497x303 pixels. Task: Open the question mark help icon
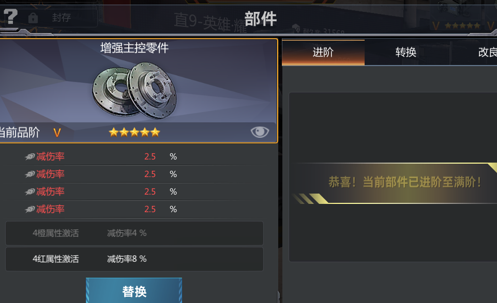(x=10, y=17)
